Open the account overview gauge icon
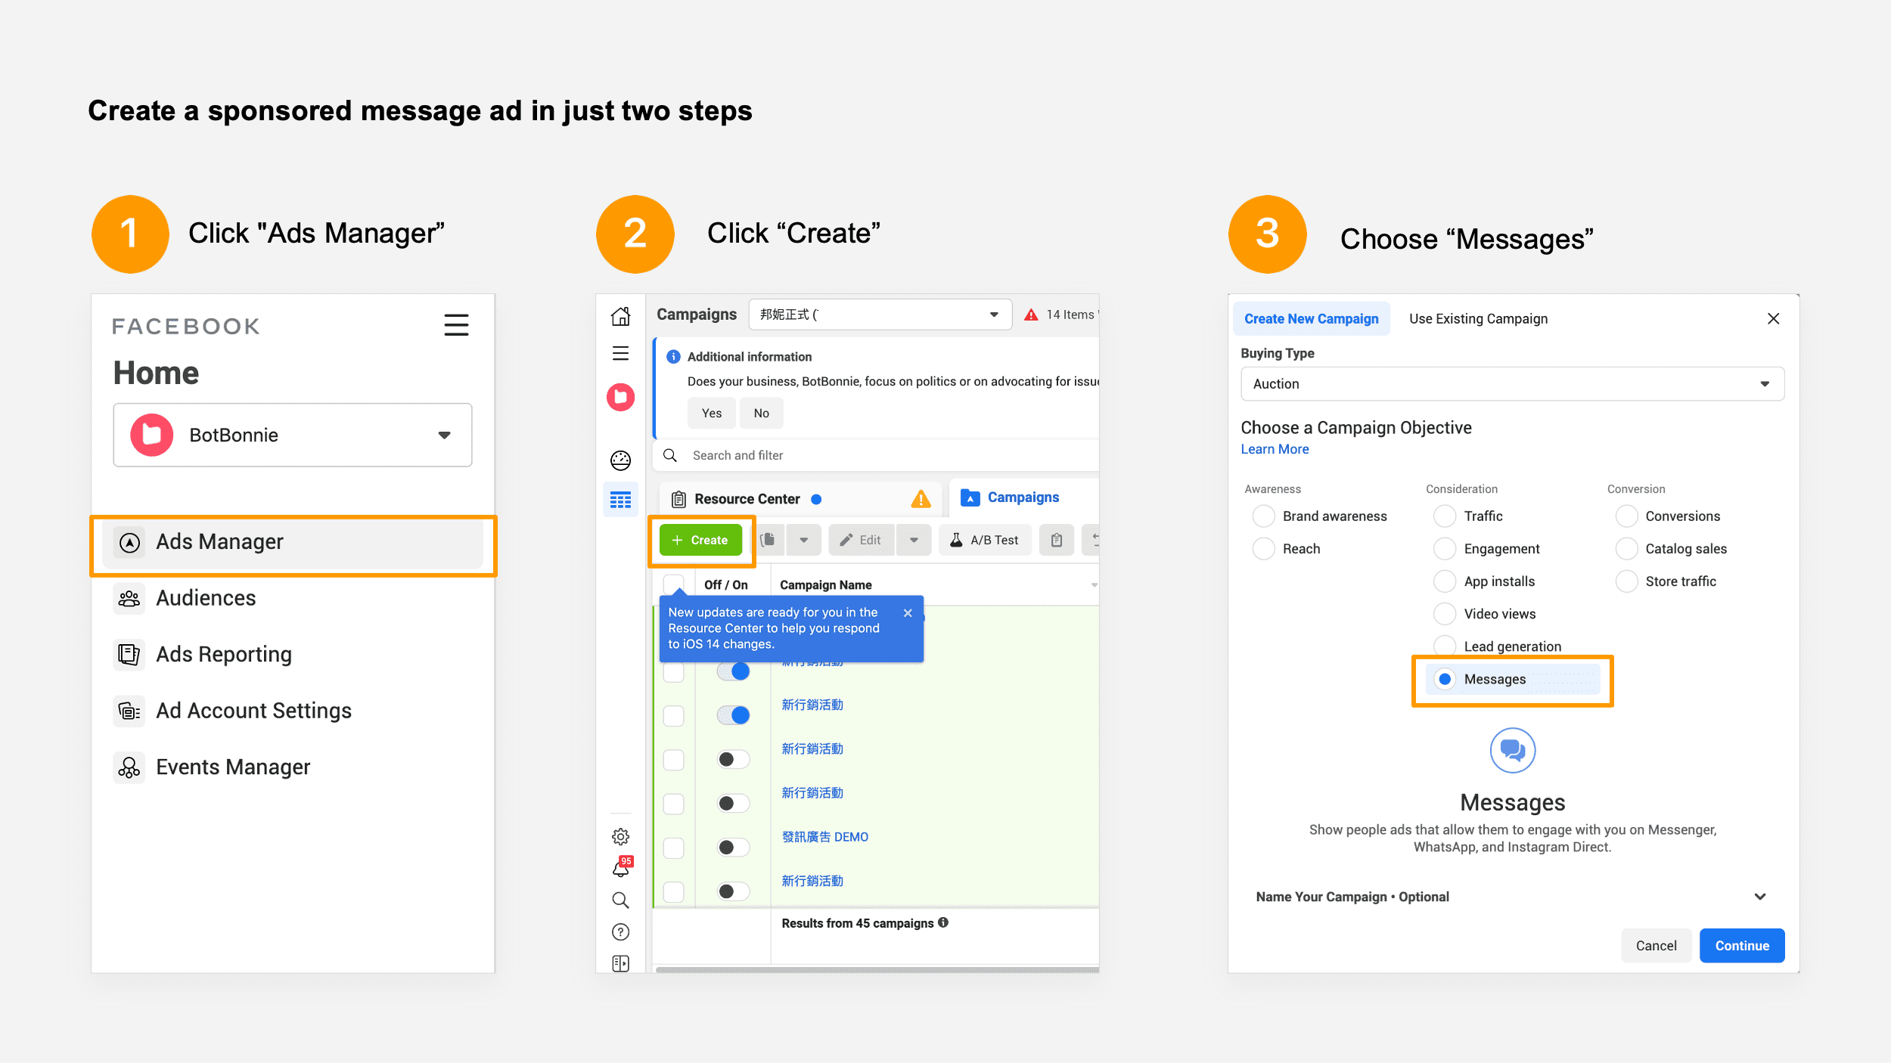Screen dimensions: 1891x1063 coord(620,460)
